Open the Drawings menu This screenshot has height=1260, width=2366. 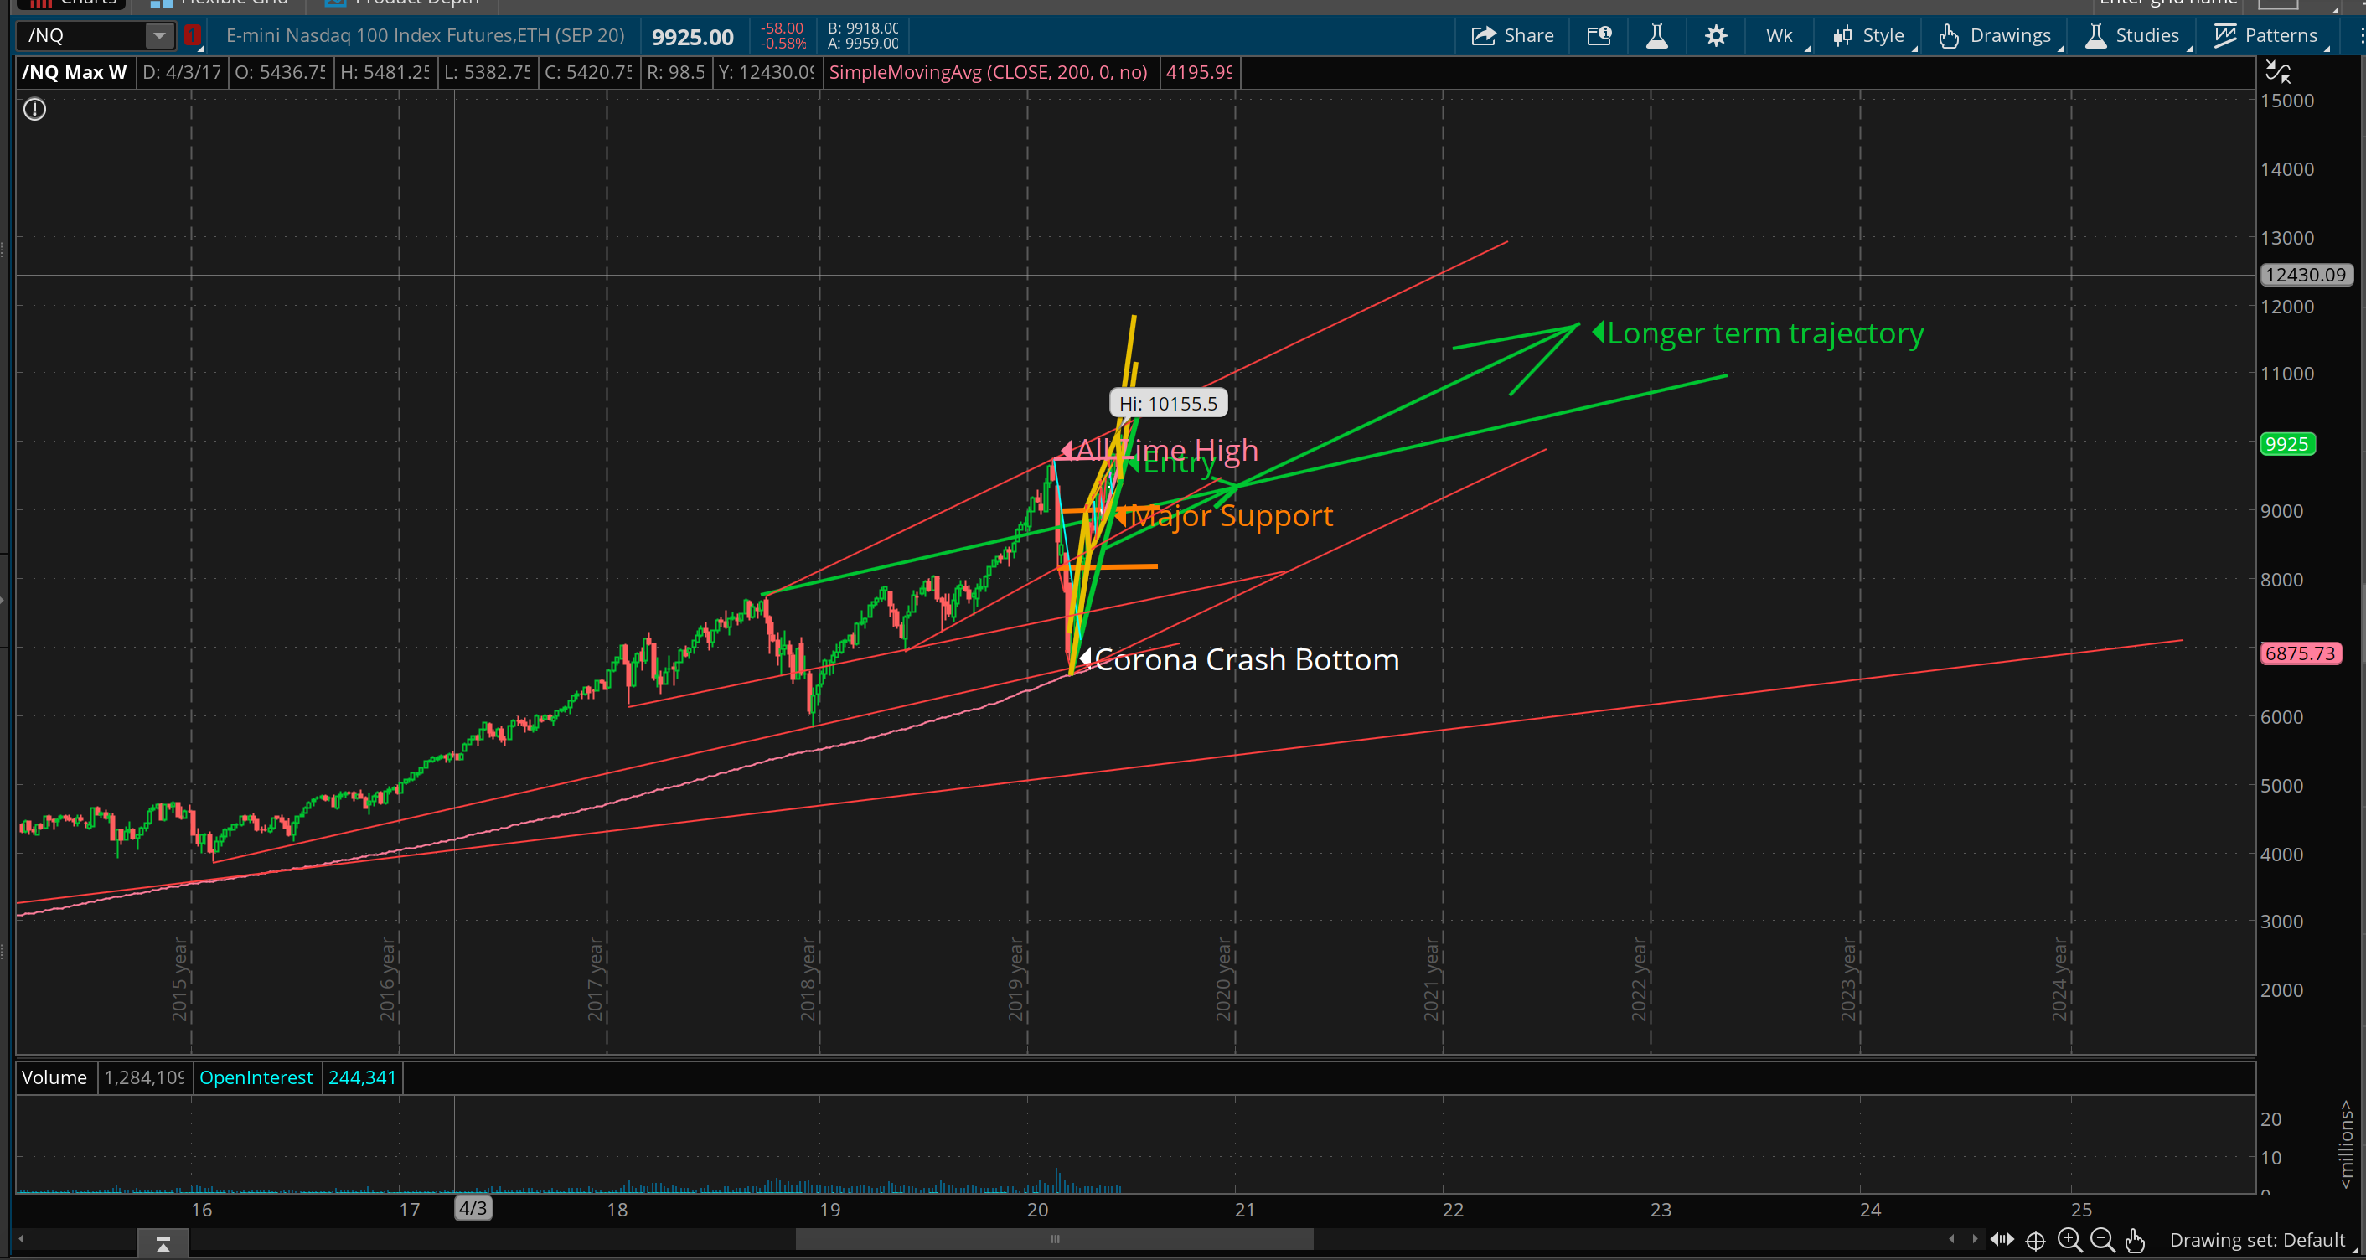1995,36
